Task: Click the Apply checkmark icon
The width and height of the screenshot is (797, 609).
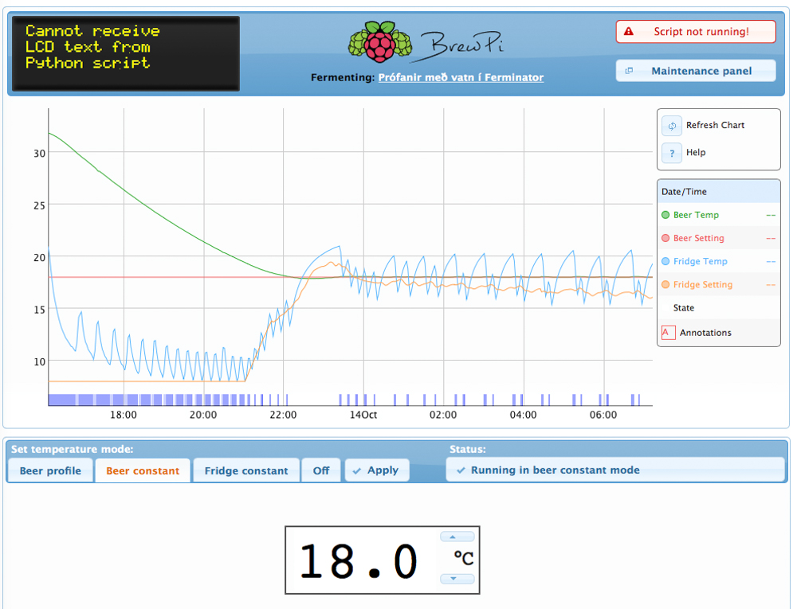Action: (357, 470)
